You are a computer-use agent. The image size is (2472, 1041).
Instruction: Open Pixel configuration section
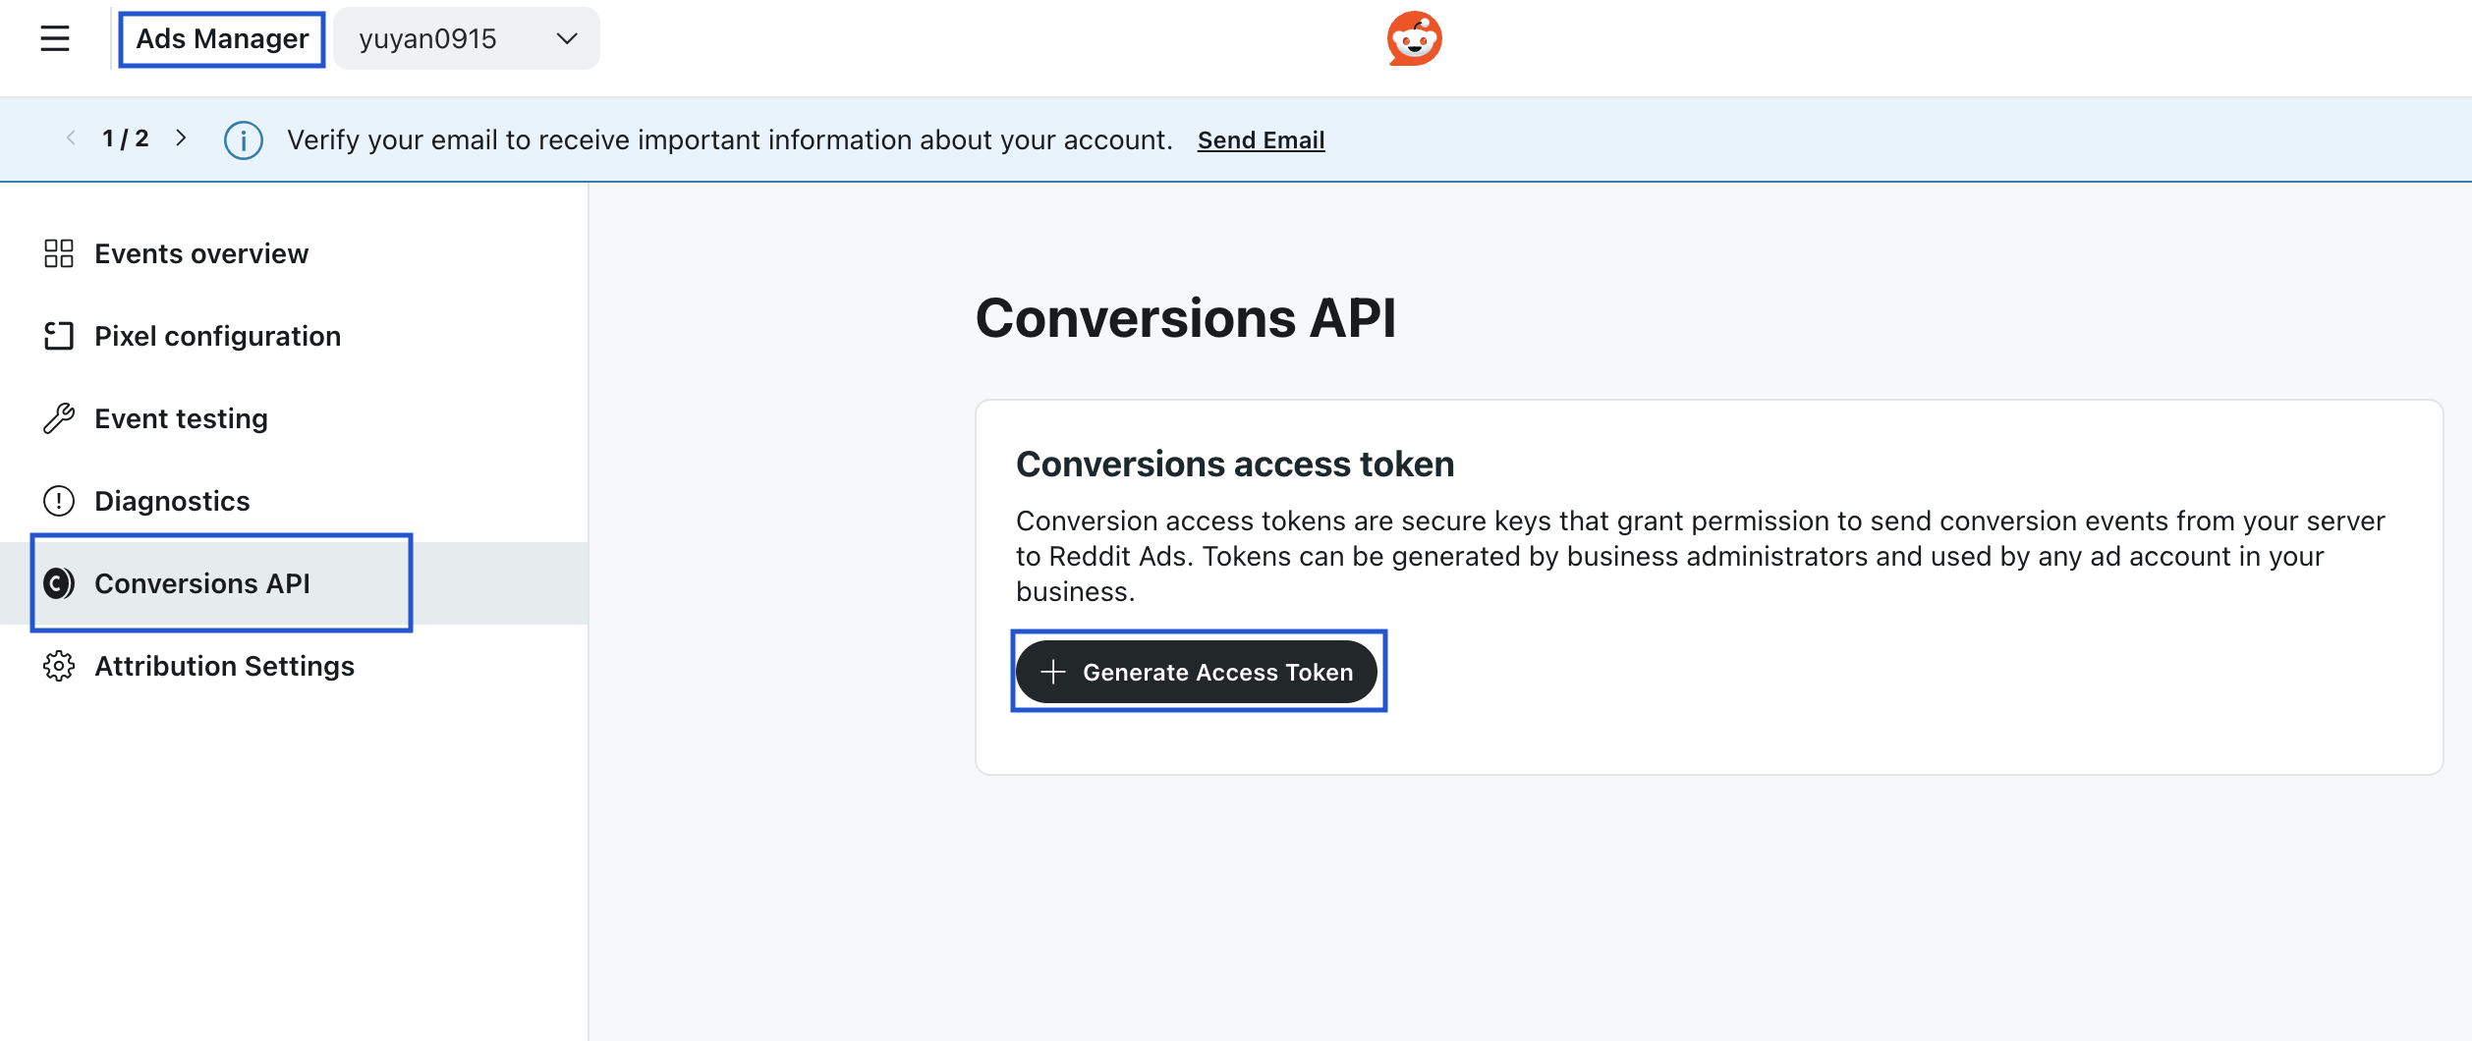295,336
